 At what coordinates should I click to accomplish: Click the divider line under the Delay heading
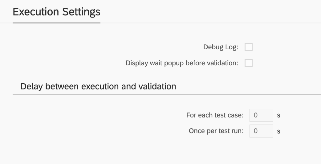pyautogui.click(x=166, y=95)
